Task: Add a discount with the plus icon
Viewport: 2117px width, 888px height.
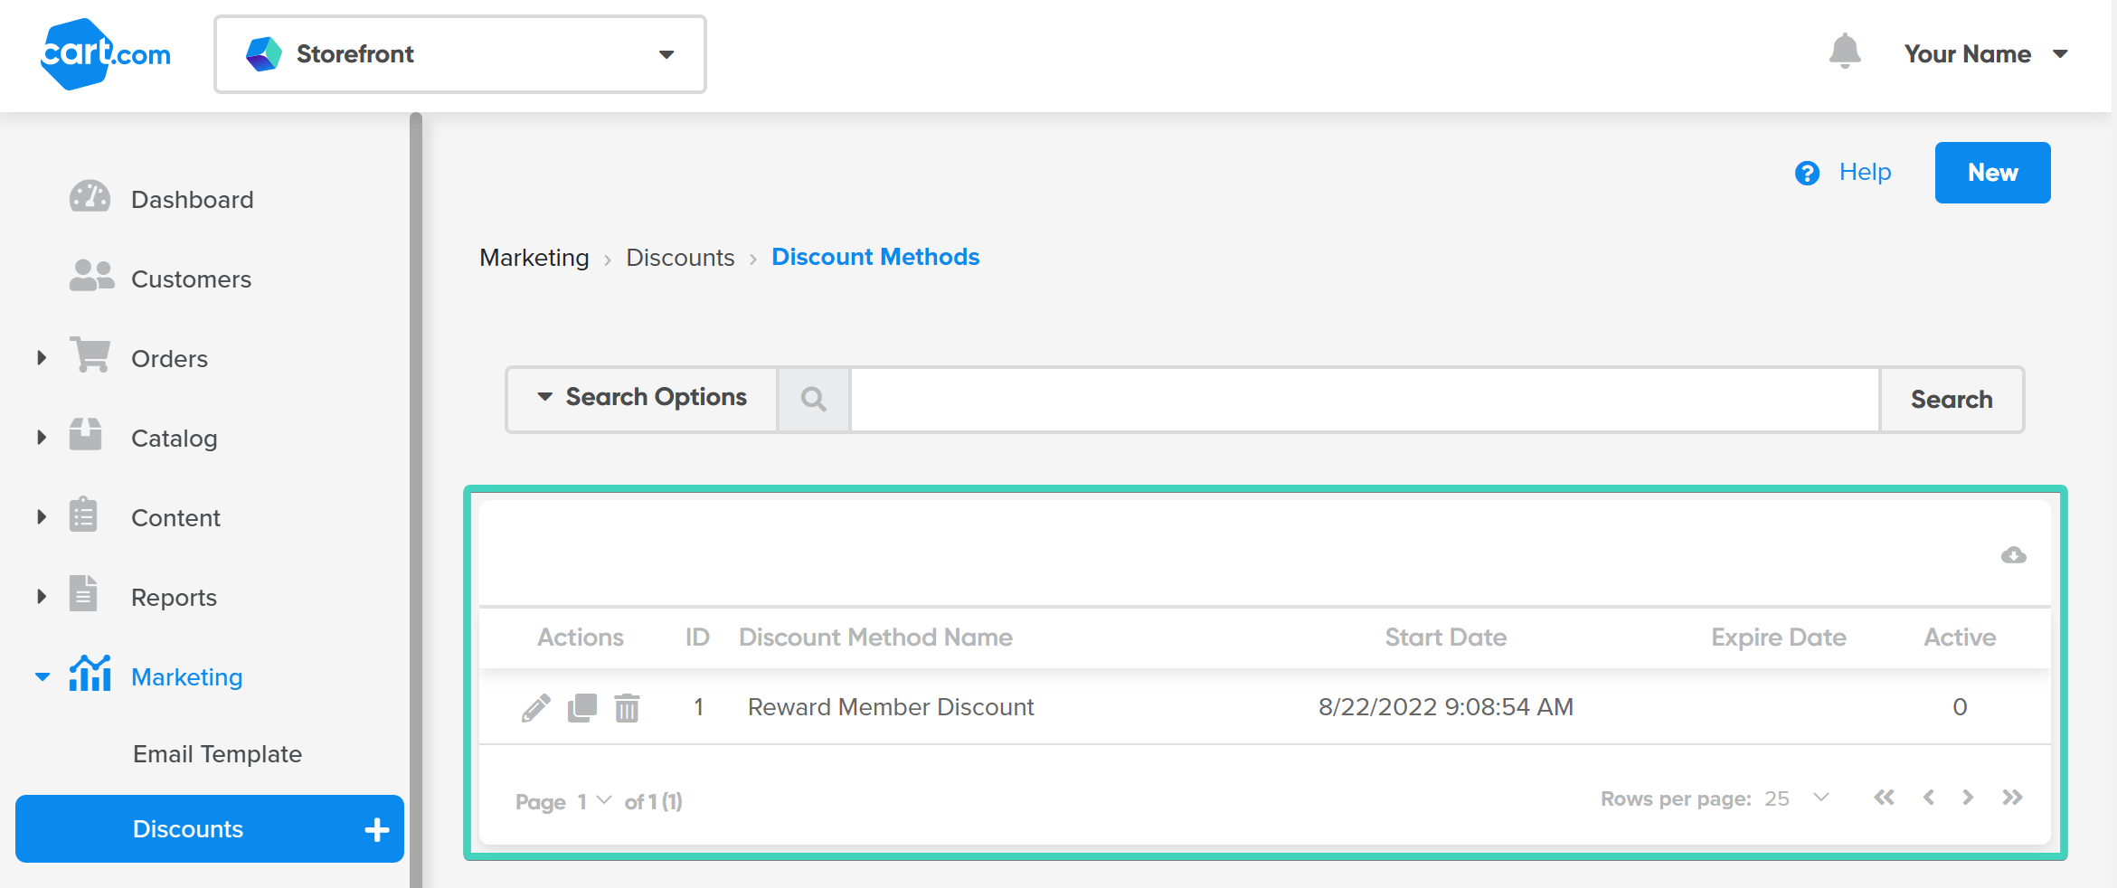Action: 377,829
